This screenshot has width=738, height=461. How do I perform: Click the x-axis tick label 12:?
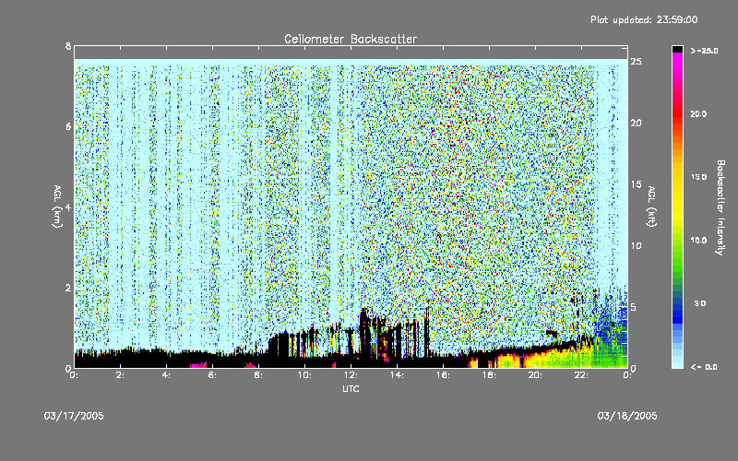coord(351,375)
